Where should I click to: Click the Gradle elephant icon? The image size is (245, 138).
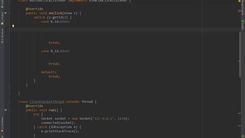point(243,21)
